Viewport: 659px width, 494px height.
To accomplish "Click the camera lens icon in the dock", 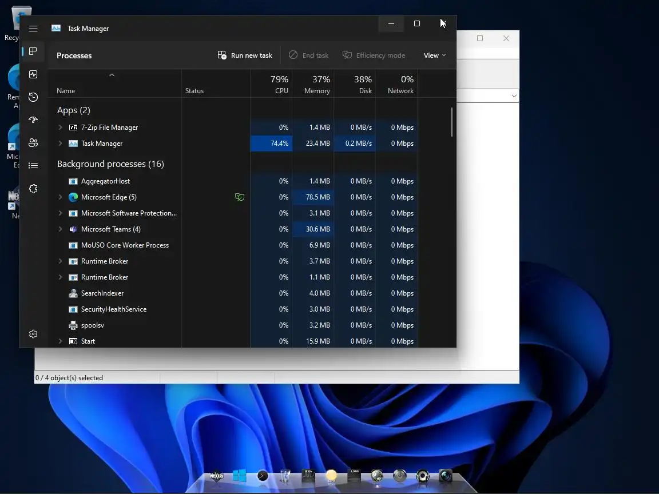I will click(446, 476).
